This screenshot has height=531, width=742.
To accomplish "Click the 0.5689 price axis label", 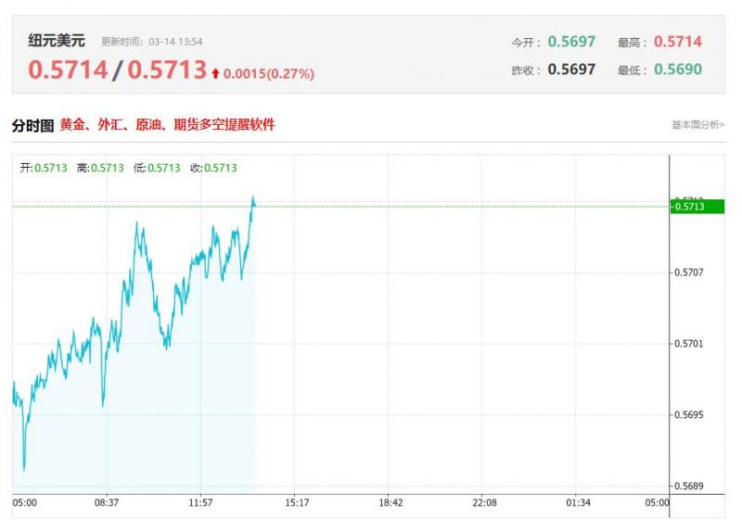I will coord(688,487).
